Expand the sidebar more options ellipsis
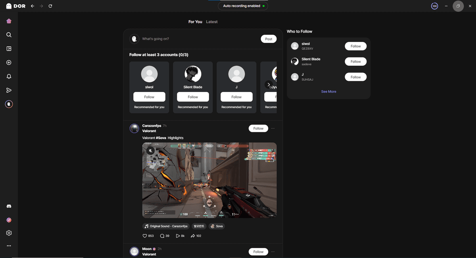This screenshot has height=258, width=476. [9, 246]
